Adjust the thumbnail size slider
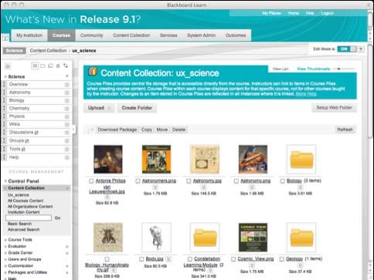The image size is (374, 280). tap(343, 69)
